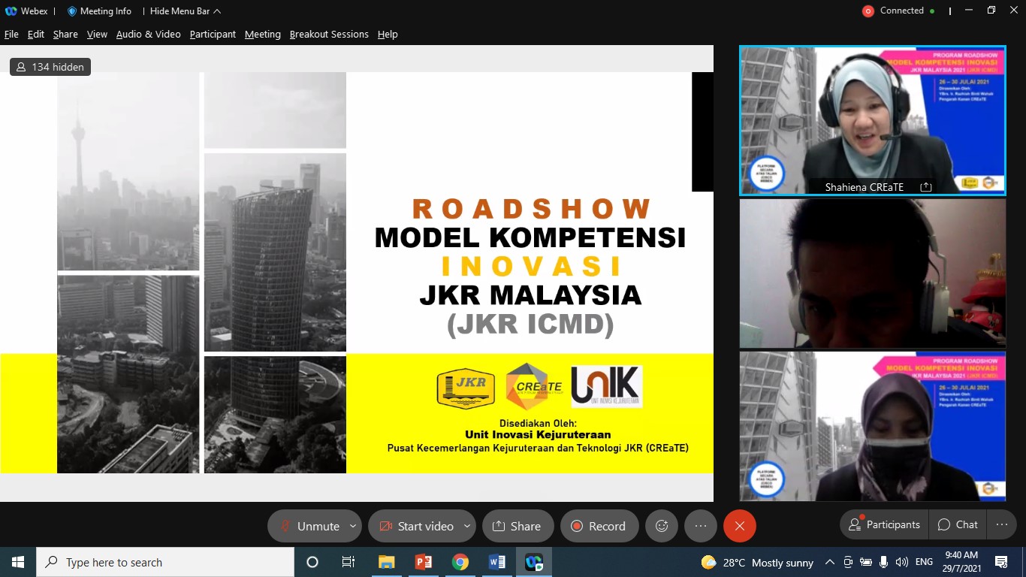Open Google Chrome from taskbar
1026x577 pixels.
coord(460,562)
